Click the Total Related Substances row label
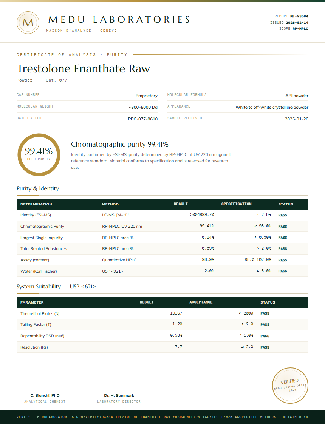325x435 pixels. (x=43, y=248)
